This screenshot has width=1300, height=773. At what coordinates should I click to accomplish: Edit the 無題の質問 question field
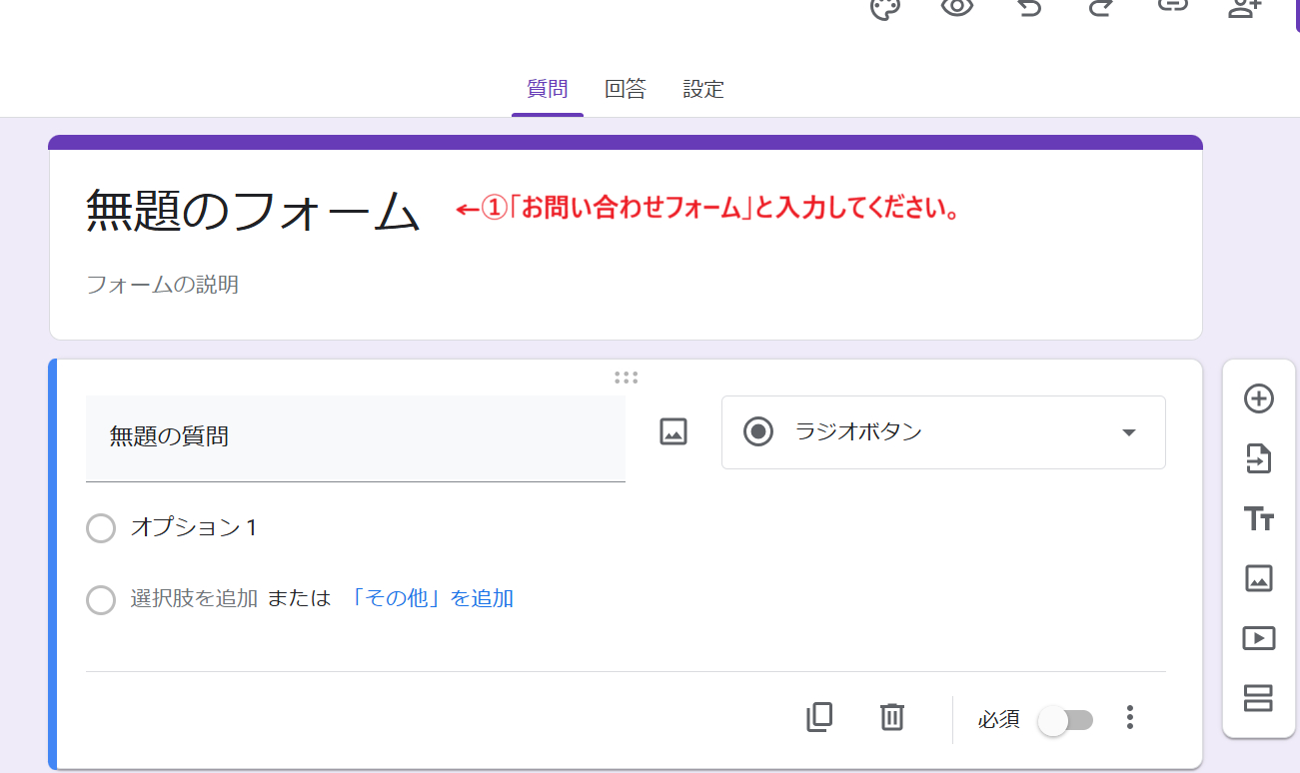point(356,438)
